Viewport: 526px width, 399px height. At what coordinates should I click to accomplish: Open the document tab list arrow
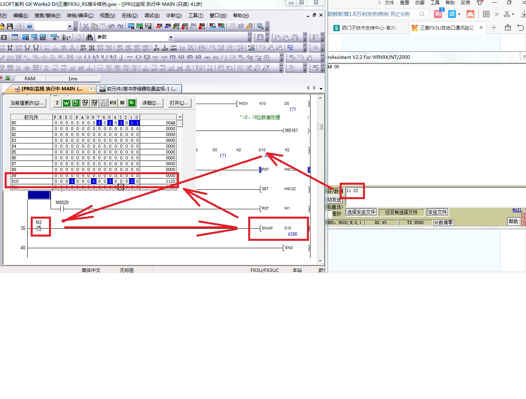[321, 89]
